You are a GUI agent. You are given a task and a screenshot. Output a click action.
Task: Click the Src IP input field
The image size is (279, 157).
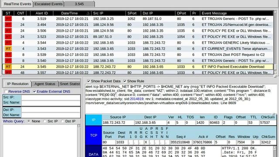point(51,97)
